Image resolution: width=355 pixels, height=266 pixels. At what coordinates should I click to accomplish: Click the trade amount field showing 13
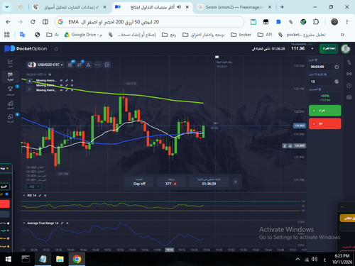click(x=321, y=82)
